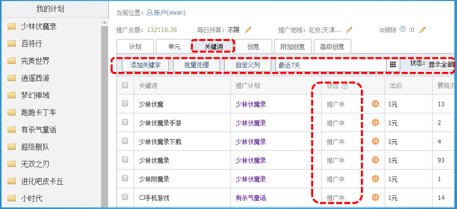Check the box for 少林伏魔录下载
This screenshot has height=209, width=457.
tap(125, 141)
